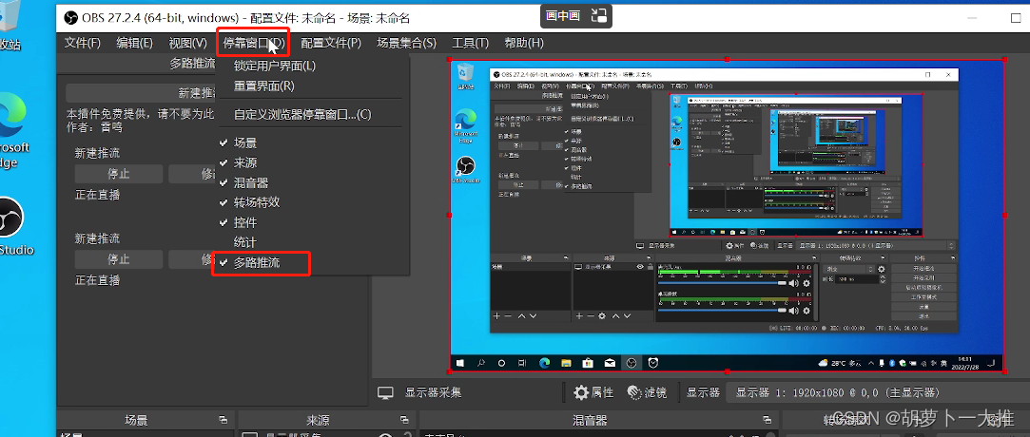Open OBS Studio desktop shortcut

pos(13,226)
